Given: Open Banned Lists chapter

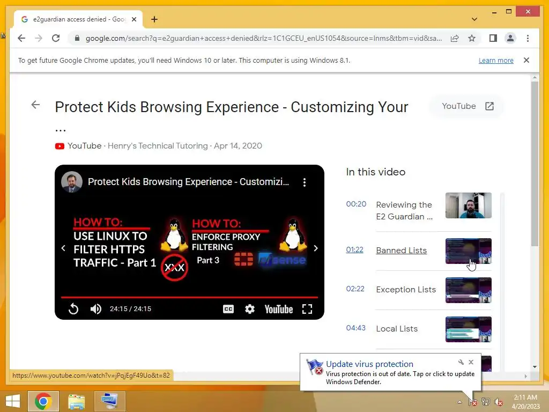Looking at the screenshot, I should tap(402, 251).
